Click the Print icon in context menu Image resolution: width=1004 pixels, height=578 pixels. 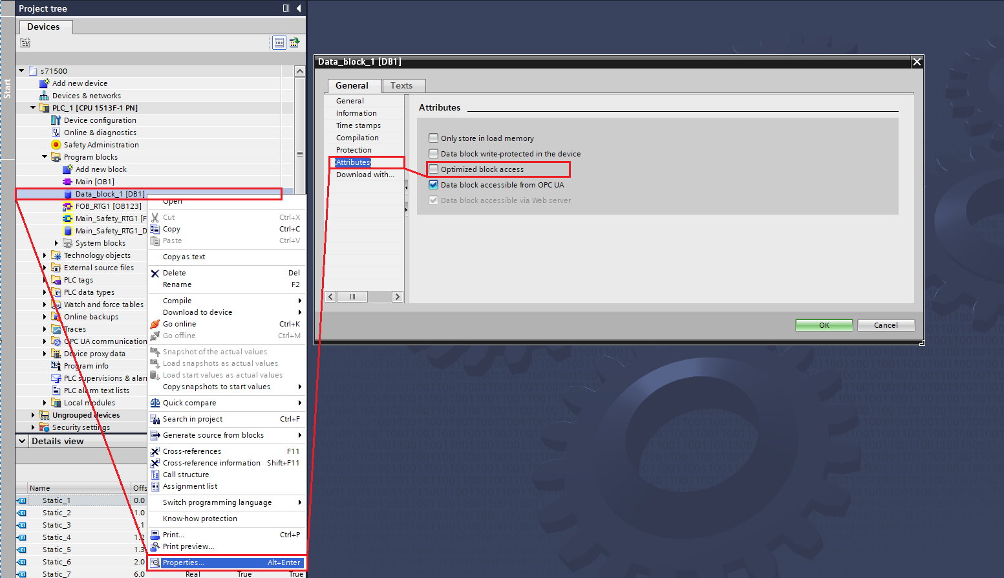[x=155, y=535]
